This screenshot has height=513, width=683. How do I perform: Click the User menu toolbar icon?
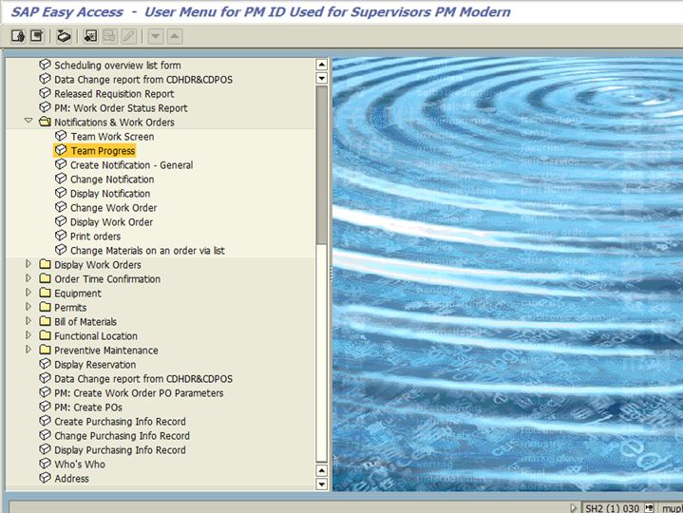(18, 36)
